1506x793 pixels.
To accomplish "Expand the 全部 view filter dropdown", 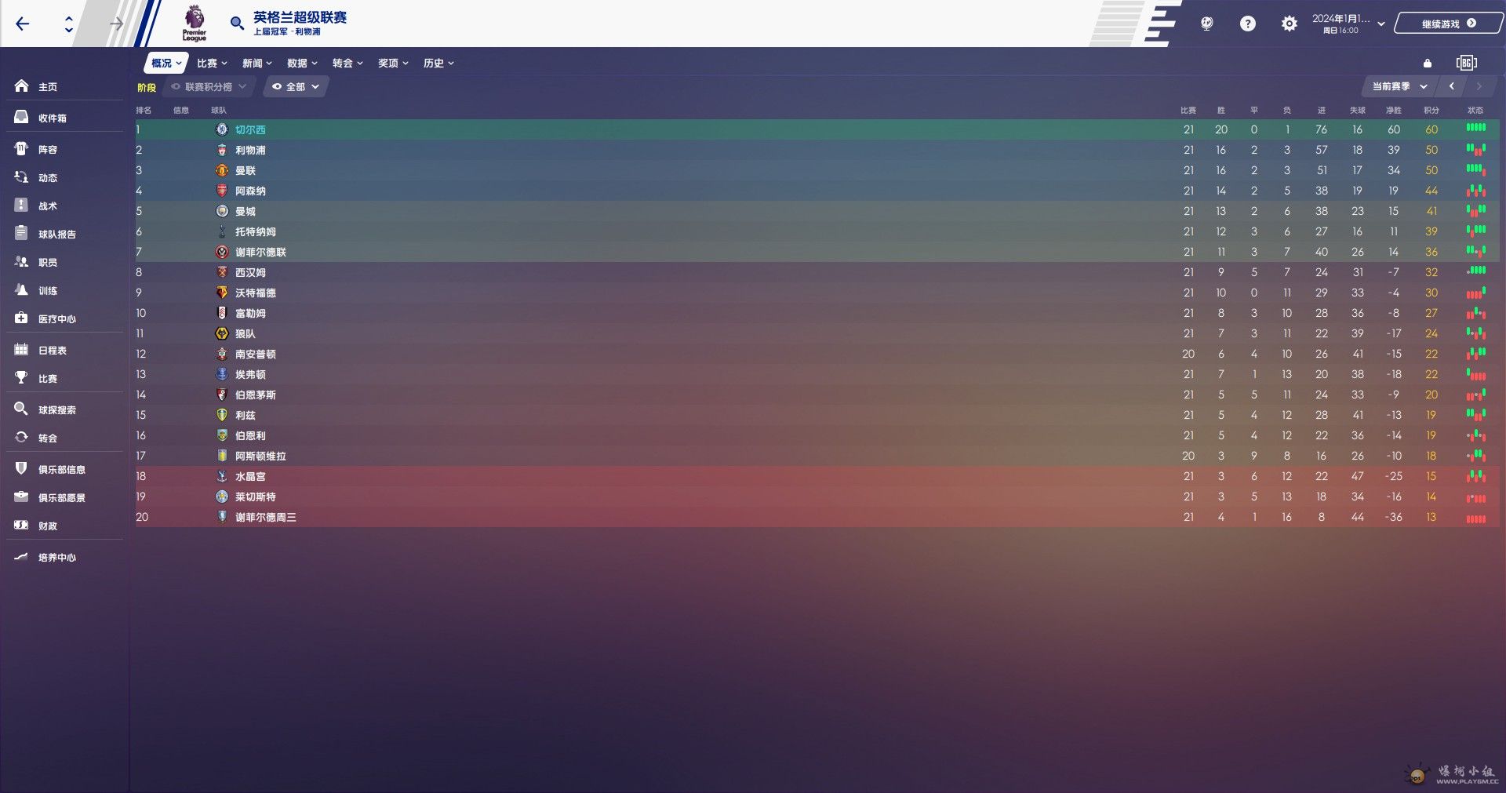I will pos(296,87).
